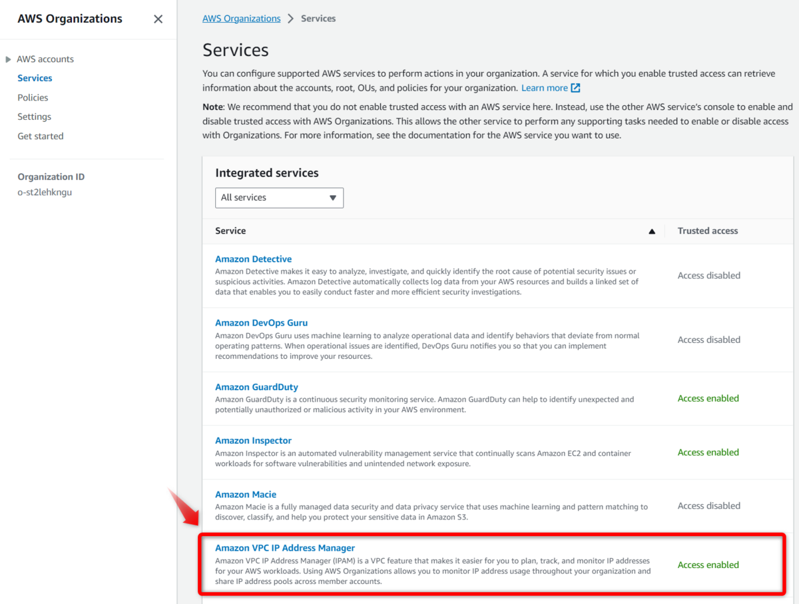Open Amazon VPC IP Address Manager link
Viewport: 799px width, 604px height.
point(285,548)
